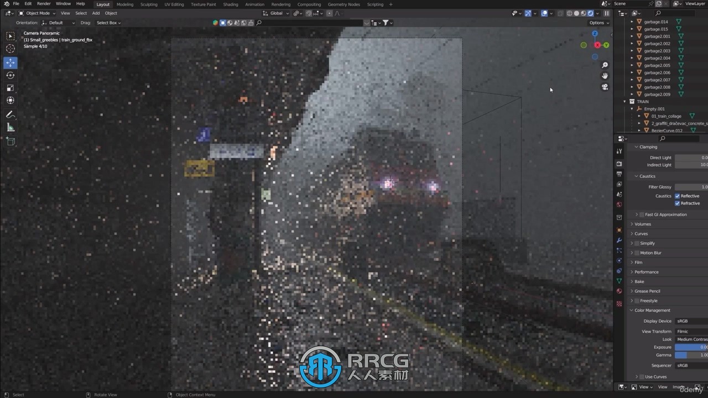
Task: Click the Indirect Light value field
Action: click(x=691, y=165)
